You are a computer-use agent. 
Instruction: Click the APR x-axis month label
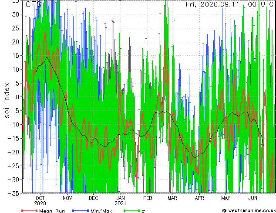[199, 198]
